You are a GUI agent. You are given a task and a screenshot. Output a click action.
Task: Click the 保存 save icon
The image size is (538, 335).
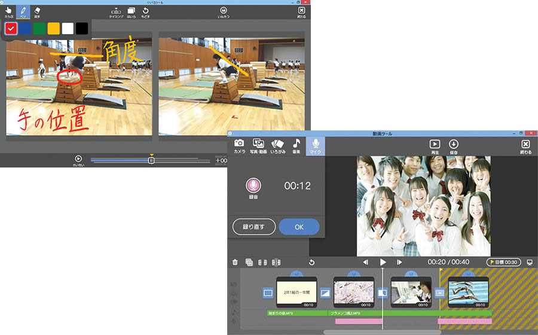tap(453, 146)
